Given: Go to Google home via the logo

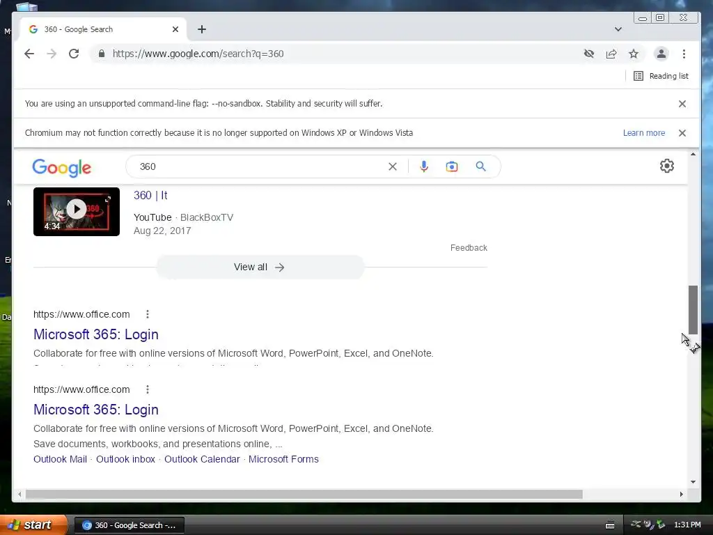Looking at the screenshot, I should pos(62,167).
